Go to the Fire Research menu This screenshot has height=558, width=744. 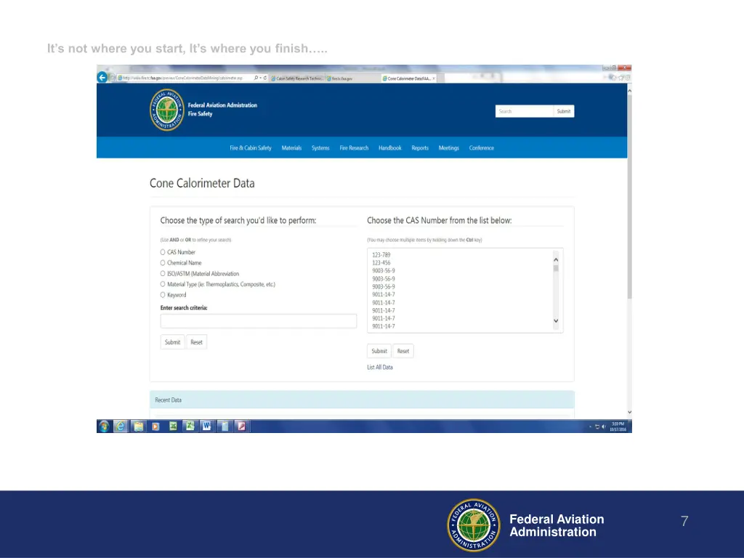tap(354, 148)
